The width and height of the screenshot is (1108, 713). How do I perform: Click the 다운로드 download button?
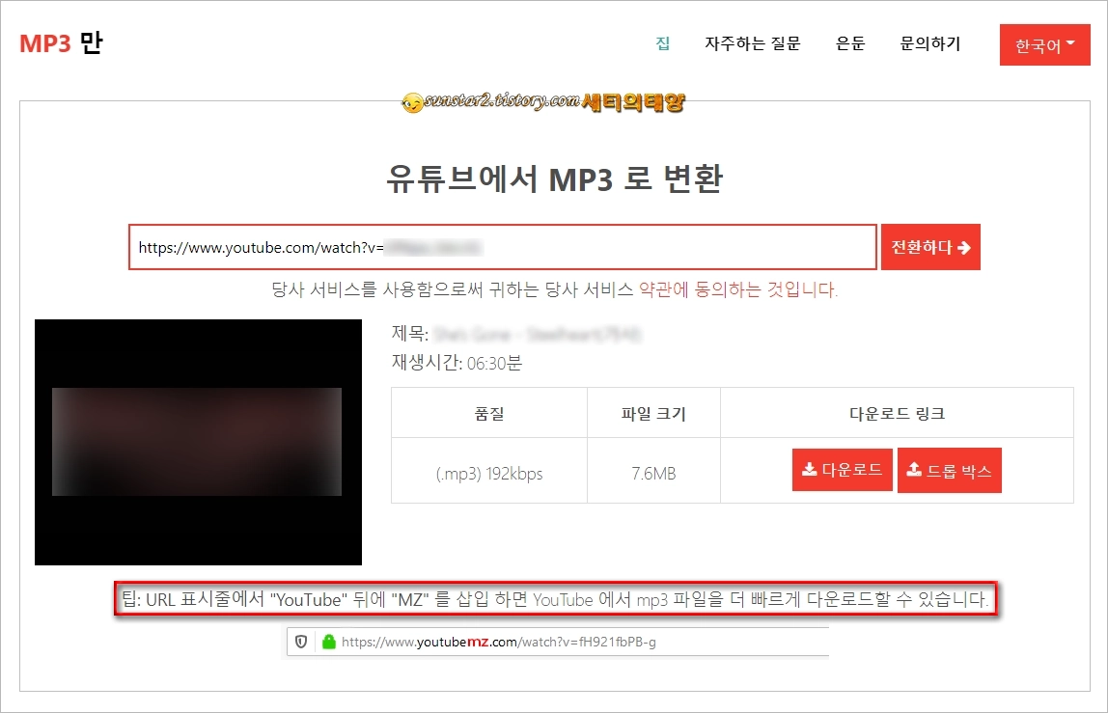[x=842, y=469]
